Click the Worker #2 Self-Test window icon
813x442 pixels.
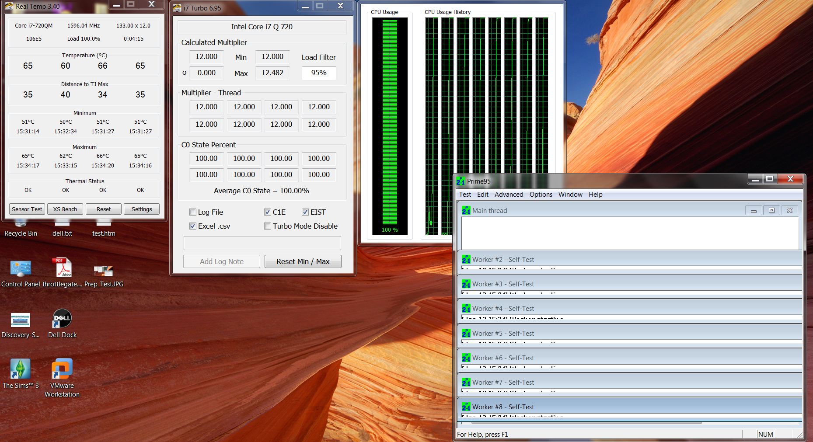(x=466, y=259)
